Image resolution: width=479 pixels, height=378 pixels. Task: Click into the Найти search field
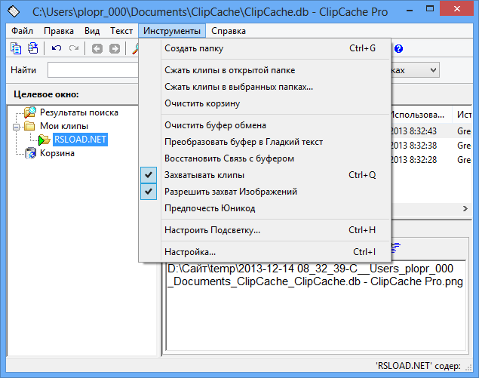[93, 70]
